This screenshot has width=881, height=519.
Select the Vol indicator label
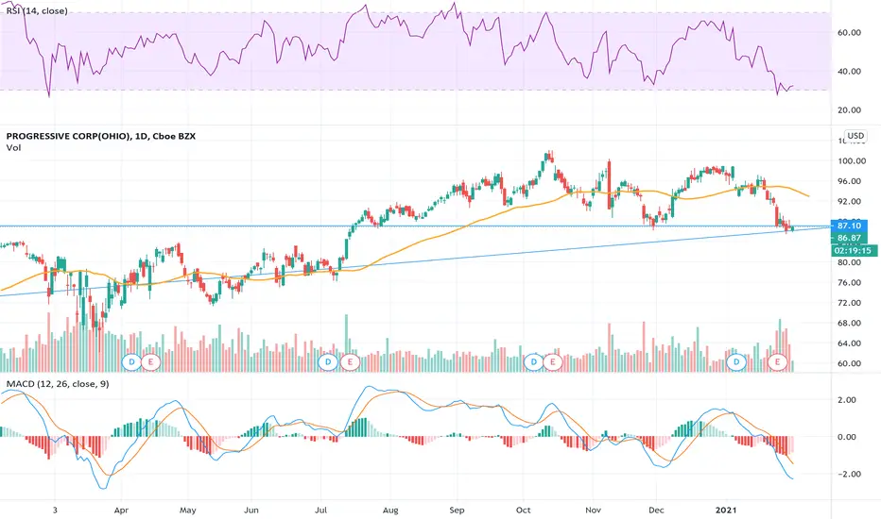pyautogui.click(x=13, y=147)
